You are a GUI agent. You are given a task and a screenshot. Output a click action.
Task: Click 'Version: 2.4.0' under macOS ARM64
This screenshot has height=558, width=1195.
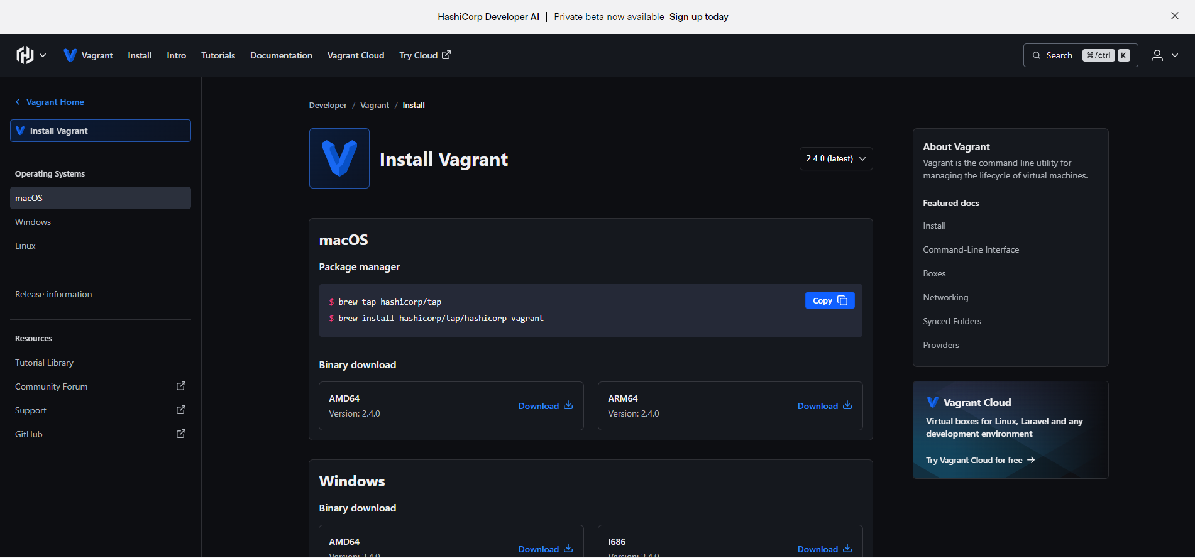pyautogui.click(x=634, y=413)
